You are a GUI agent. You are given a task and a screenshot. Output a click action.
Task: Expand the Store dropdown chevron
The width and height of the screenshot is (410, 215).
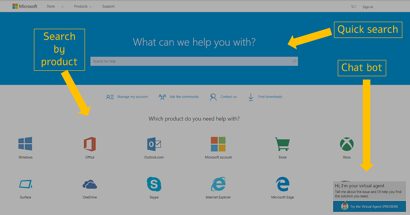pyautogui.click(x=62, y=7)
